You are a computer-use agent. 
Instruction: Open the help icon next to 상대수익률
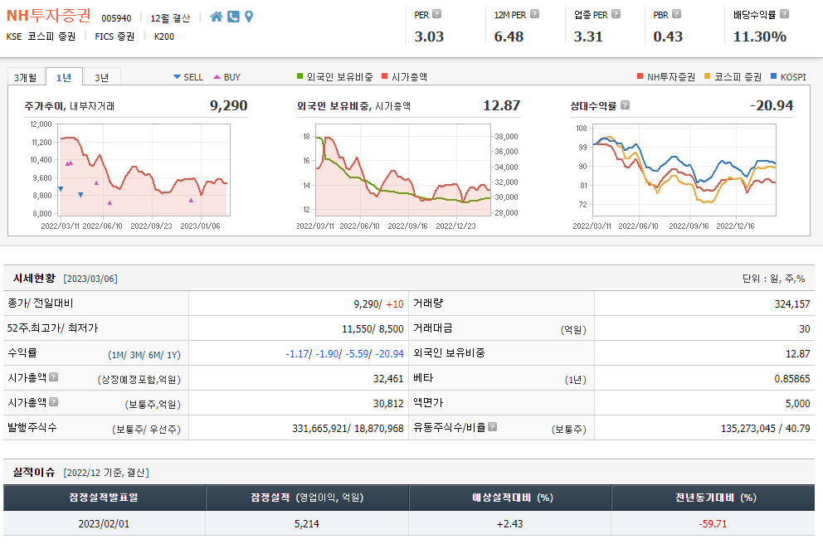pyautogui.click(x=625, y=105)
